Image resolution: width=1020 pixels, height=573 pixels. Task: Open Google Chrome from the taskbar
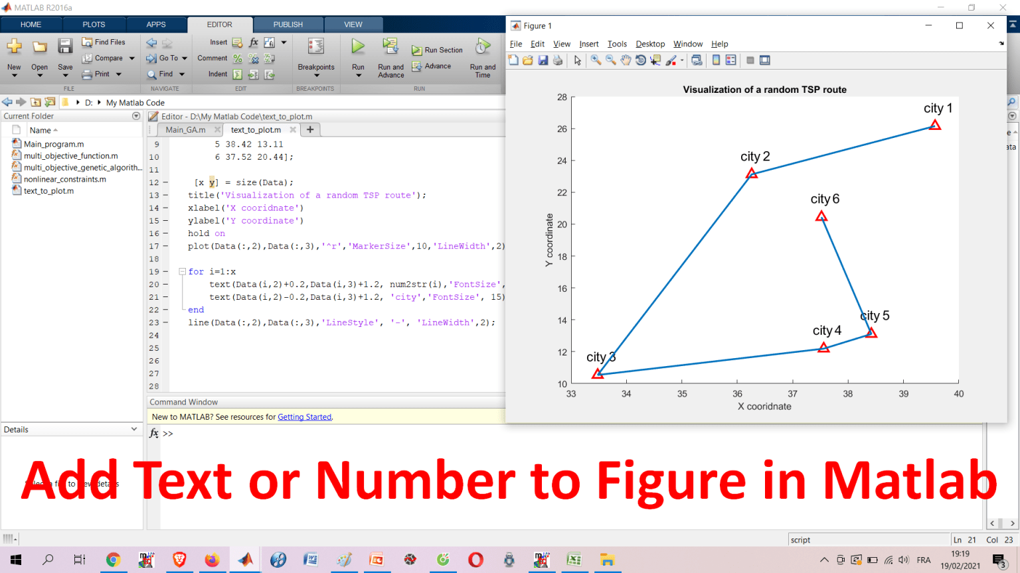point(113,560)
